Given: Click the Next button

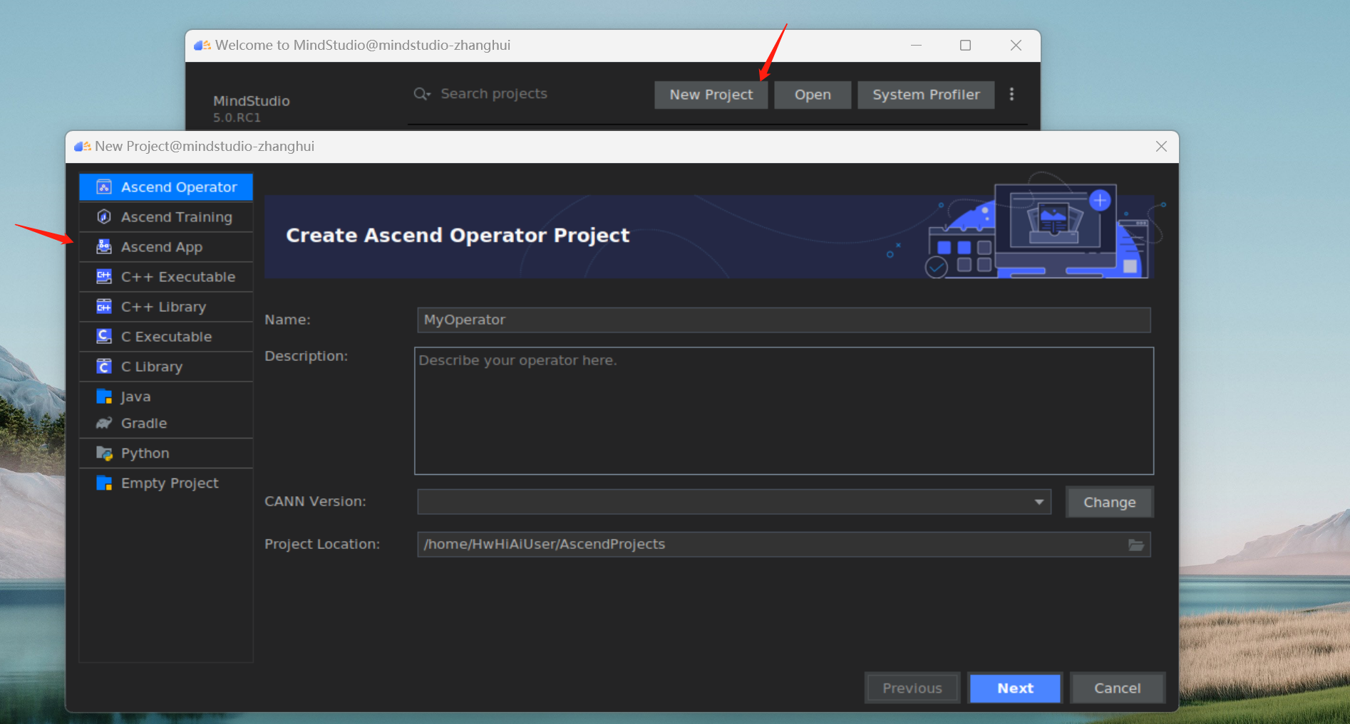Looking at the screenshot, I should tap(1015, 688).
